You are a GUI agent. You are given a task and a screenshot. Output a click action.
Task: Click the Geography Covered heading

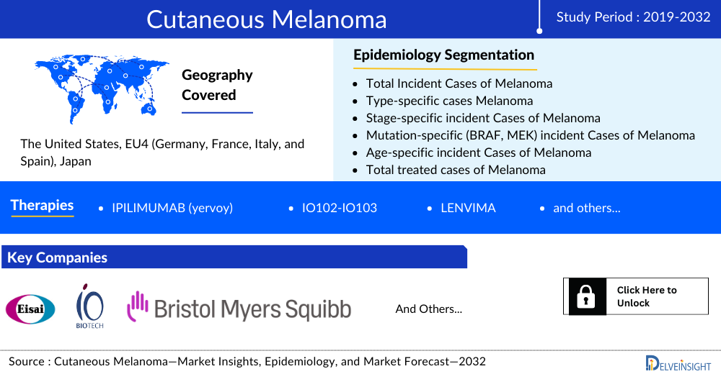217,85
